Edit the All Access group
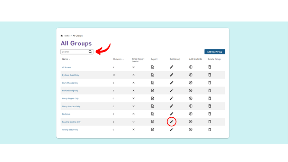The height and width of the screenshot is (162, 288). (x=172, y=67)
